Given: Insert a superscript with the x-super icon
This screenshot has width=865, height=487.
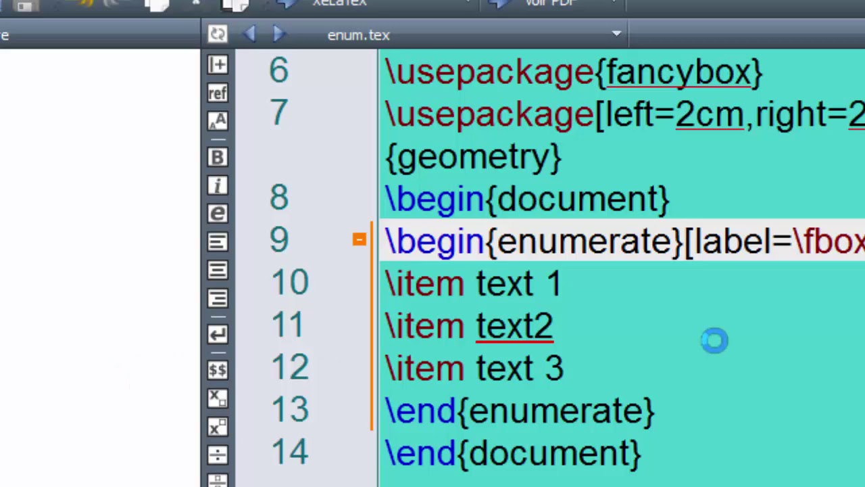Looking at the screenshot, I should pyautogui.click(x=218, y=427).
